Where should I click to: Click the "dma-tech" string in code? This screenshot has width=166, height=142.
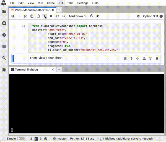pos(56,30)
